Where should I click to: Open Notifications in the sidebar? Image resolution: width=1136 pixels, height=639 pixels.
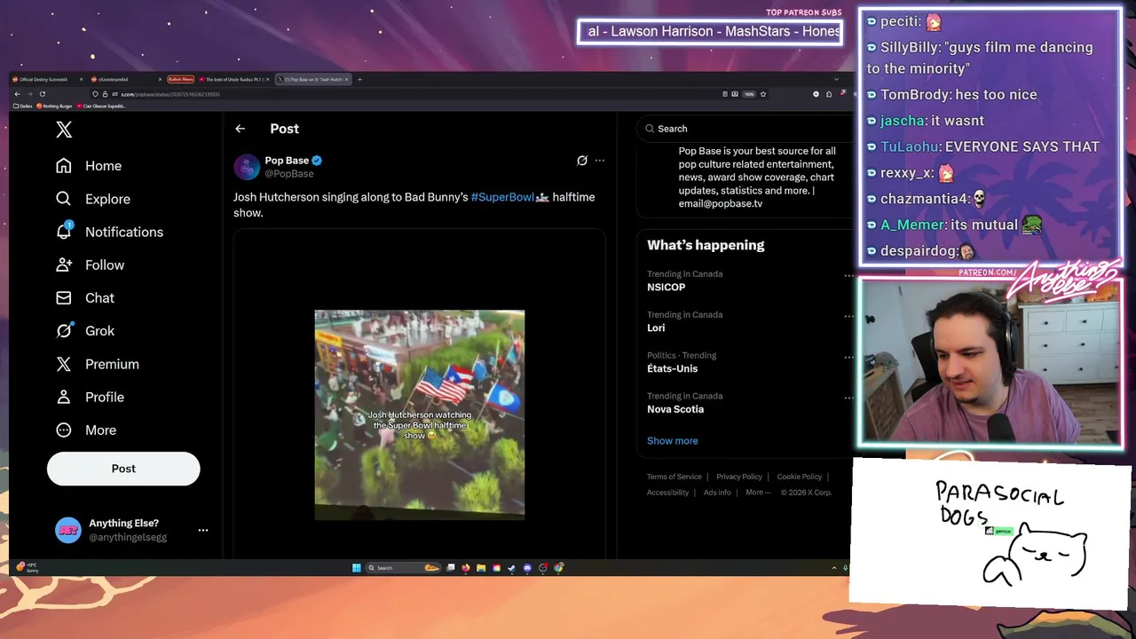pos(109,232)
